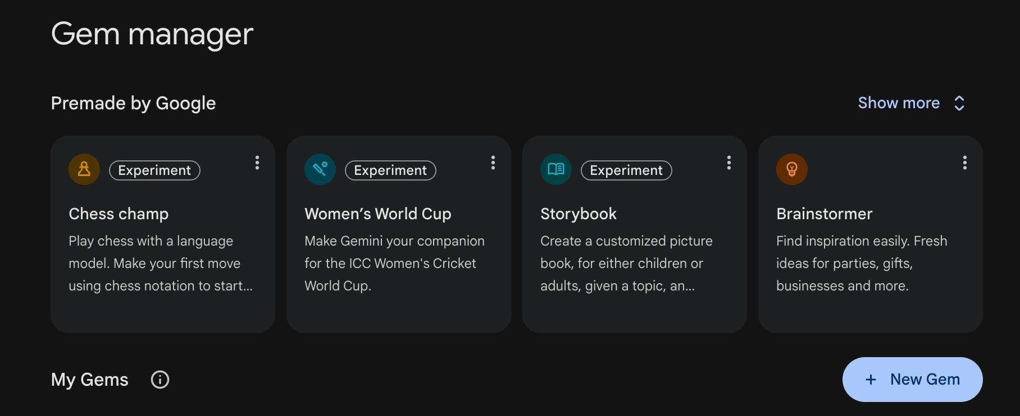Viewport: 1020px width, 416px height.
Task: Click the Brainstormer card description text
Action: click(861, 263)
